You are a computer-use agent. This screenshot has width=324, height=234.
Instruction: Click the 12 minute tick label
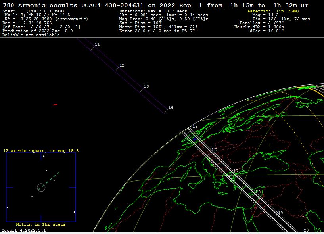[x=122, y=65]
